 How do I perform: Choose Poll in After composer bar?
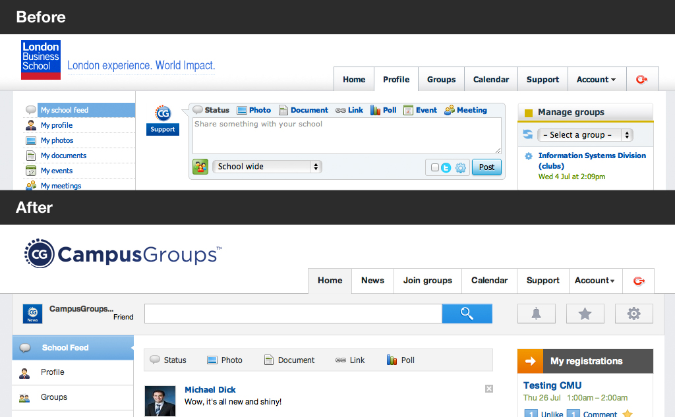tap(401, 360)
